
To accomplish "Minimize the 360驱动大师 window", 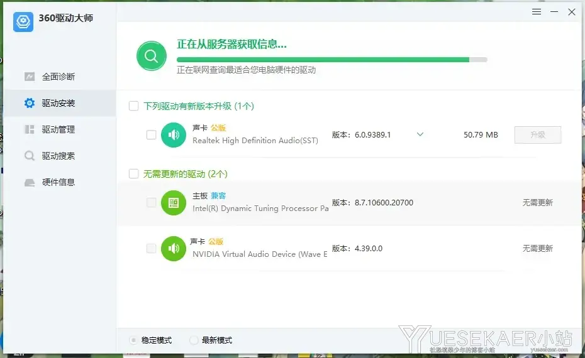I will tap(554, 12).
